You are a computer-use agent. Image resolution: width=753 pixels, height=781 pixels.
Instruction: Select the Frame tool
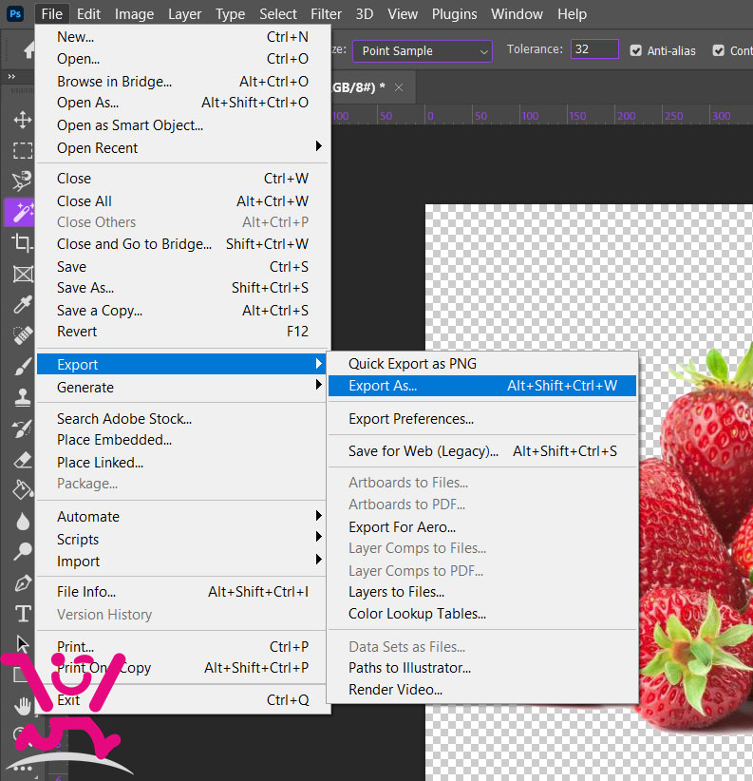[x=23, y=274]
